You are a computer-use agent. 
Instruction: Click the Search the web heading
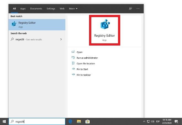pyautogui.click(x=18, y=33)
